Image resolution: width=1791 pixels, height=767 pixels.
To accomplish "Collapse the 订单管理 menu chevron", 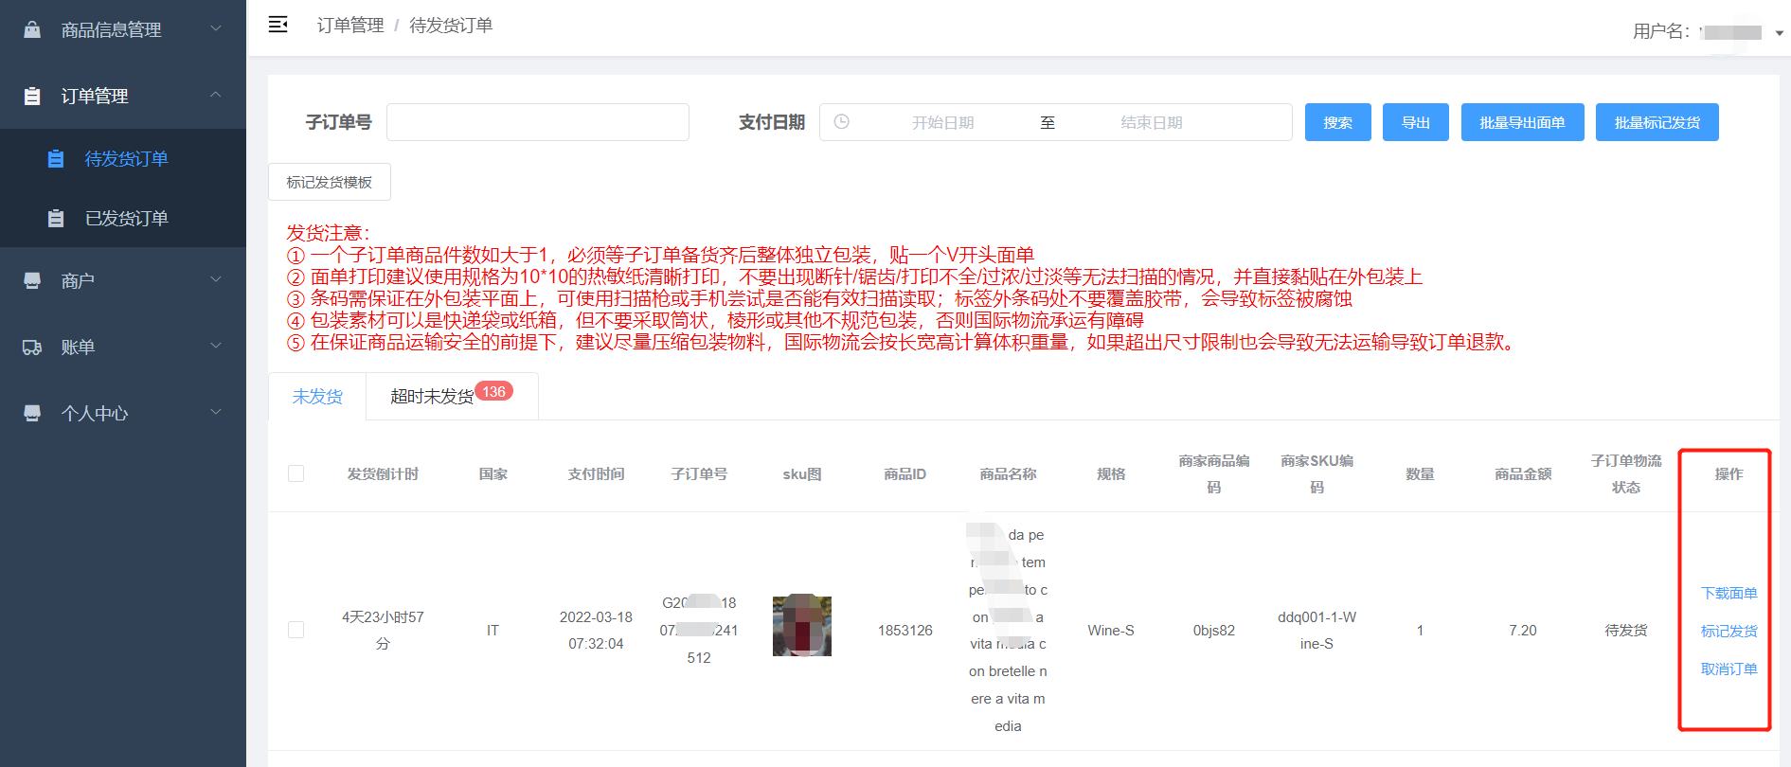I will tap(216, 95).
